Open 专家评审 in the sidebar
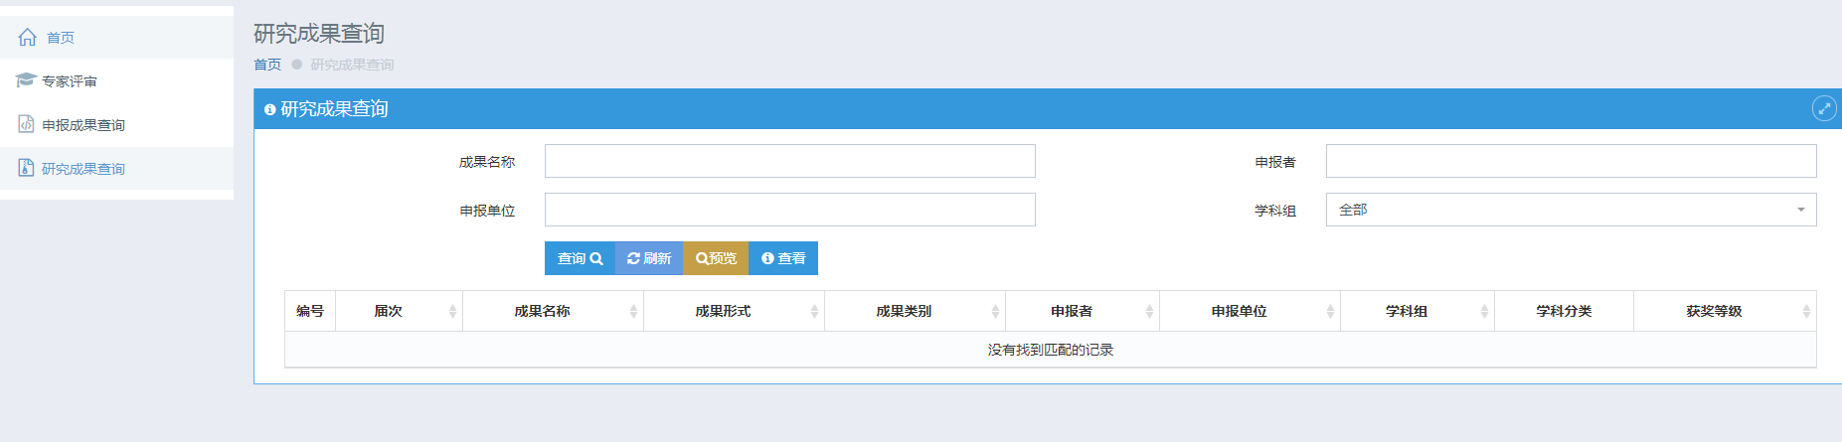This screenshot has width=1842, height=442. pos(116,81)
